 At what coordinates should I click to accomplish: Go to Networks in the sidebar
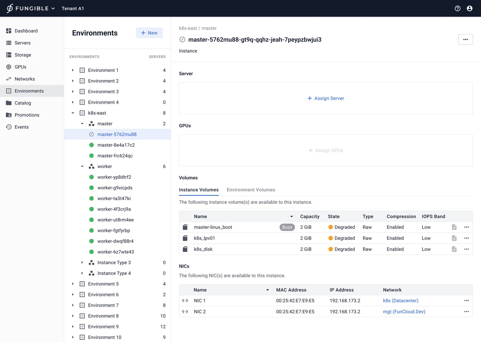[25, 79]
